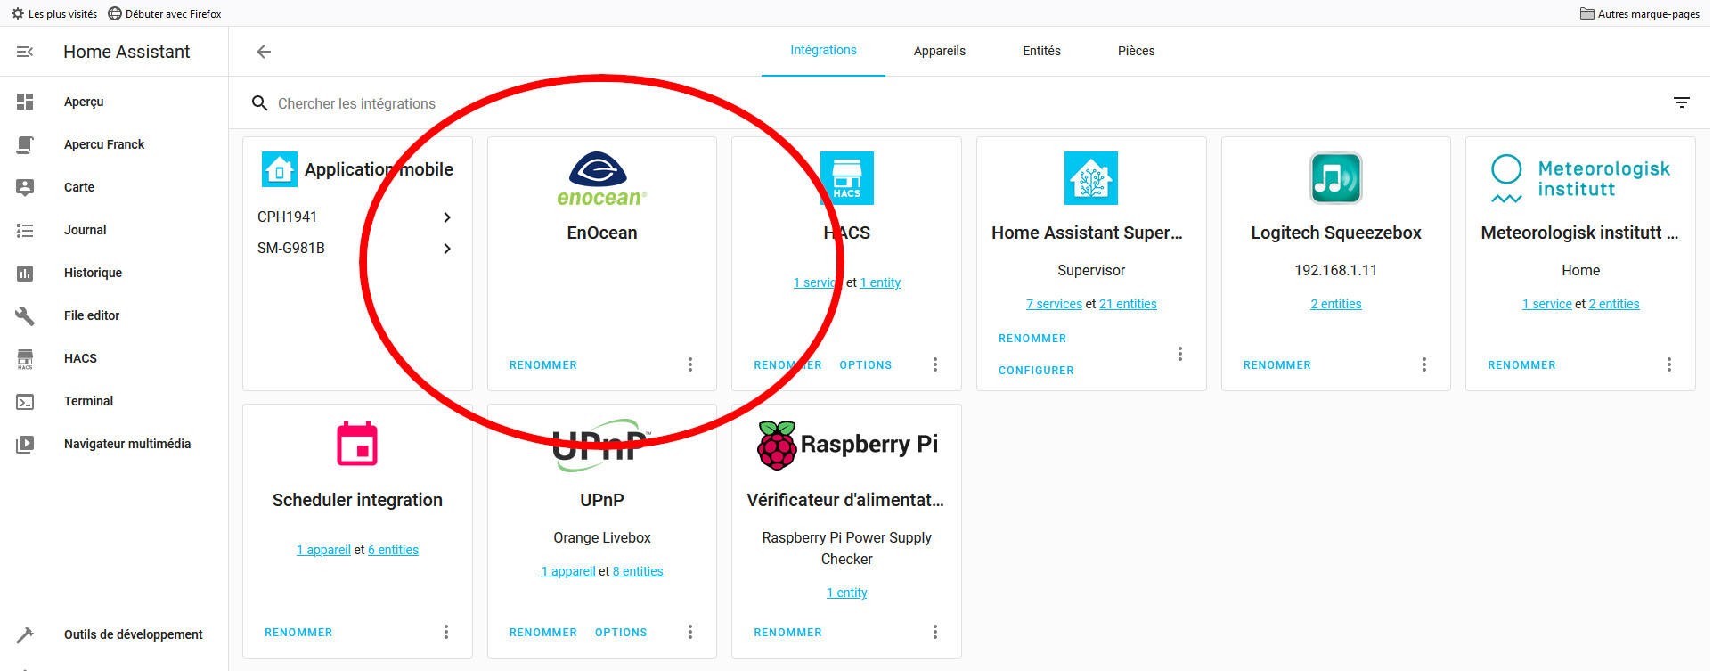Open the 7 services link on Supervisor
The width and height of the screenshot is (1721, 671).
coord(1054,304)
